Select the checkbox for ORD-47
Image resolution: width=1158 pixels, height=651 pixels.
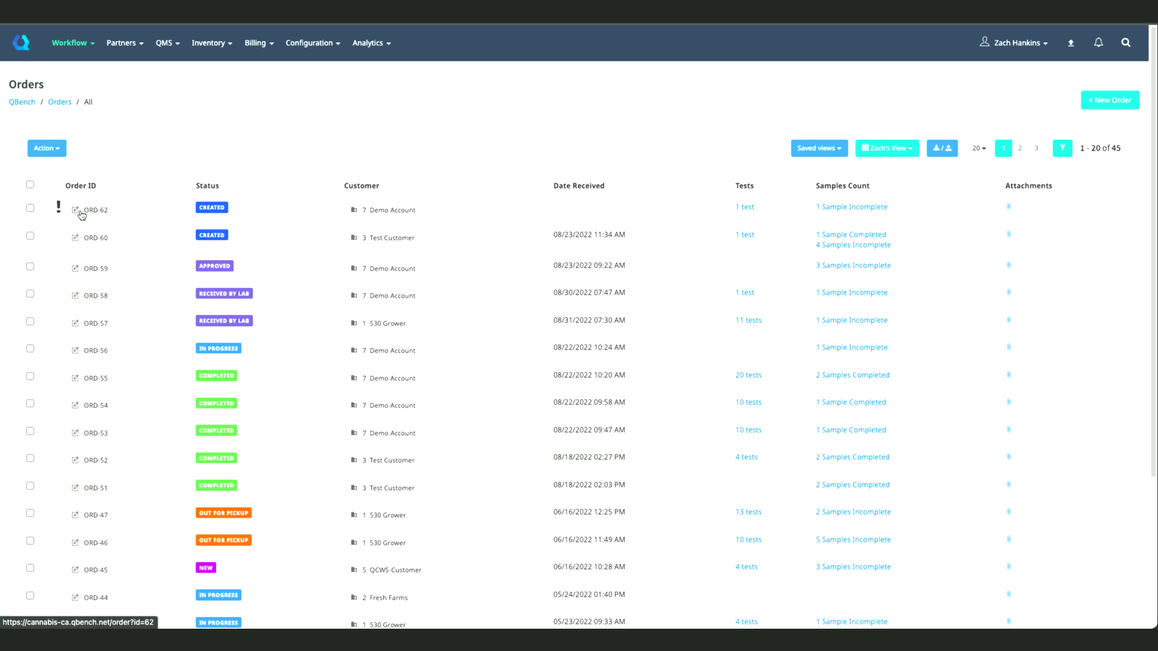click(30, 513)
